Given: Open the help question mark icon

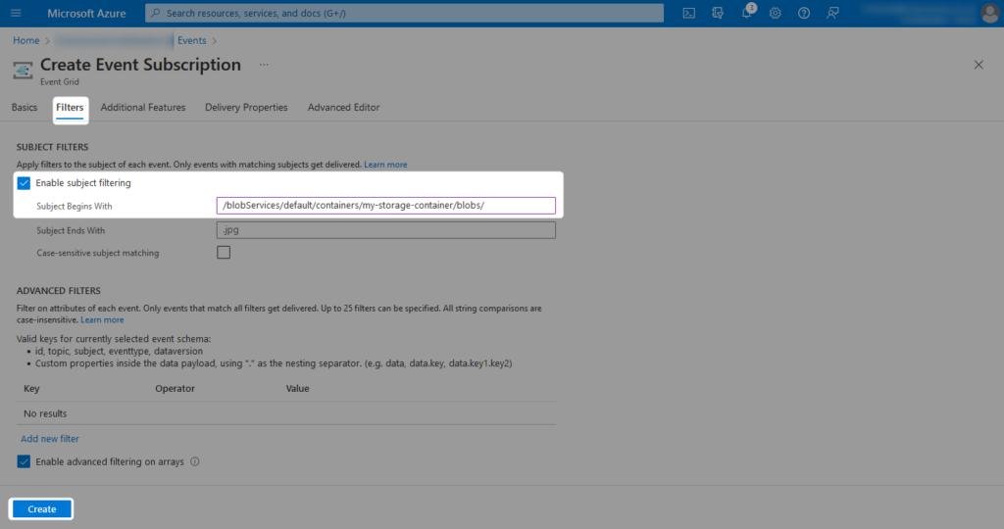Looking at the screenshot, I should click(804, 13).
